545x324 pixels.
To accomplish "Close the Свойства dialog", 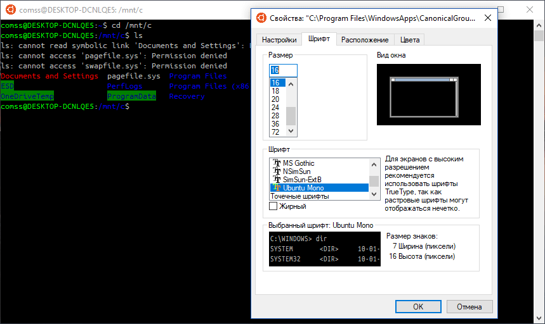I will click(488, 18).
